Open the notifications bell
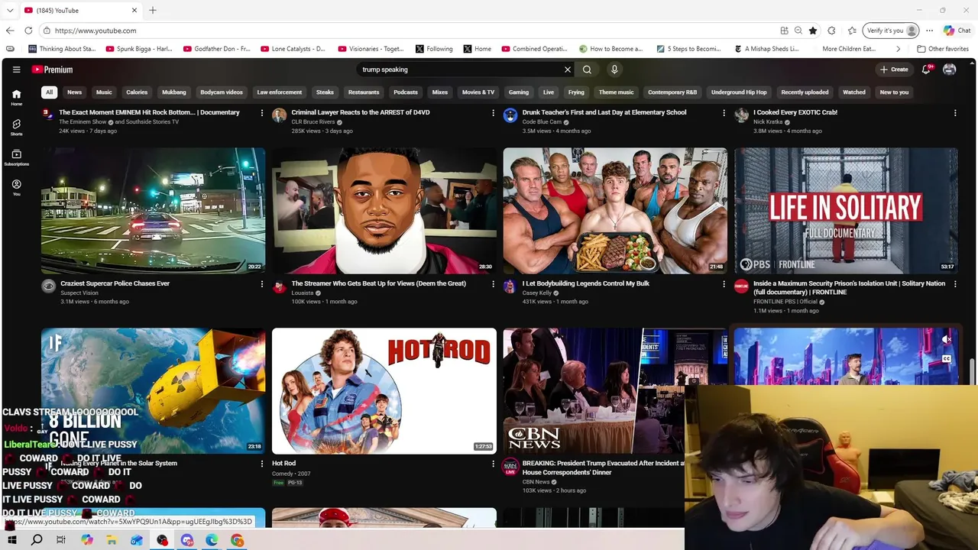 point(926,70)
